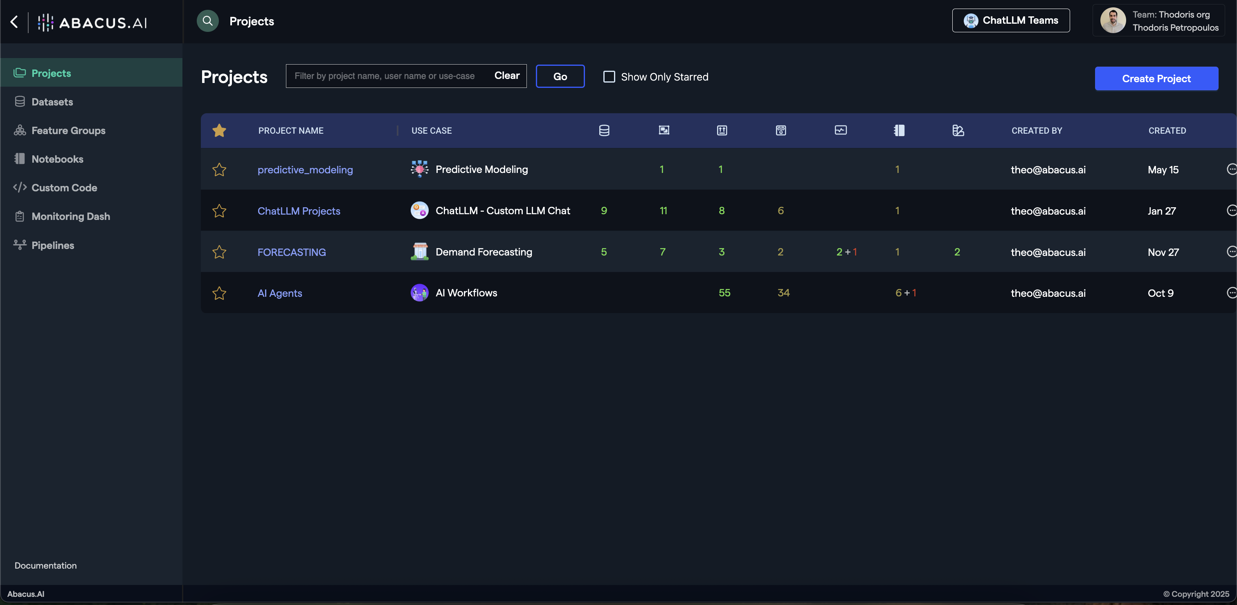Open the team profile menu

pos(1159,21)
